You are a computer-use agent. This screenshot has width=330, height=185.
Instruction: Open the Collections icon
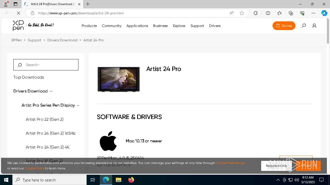[291, 13]
